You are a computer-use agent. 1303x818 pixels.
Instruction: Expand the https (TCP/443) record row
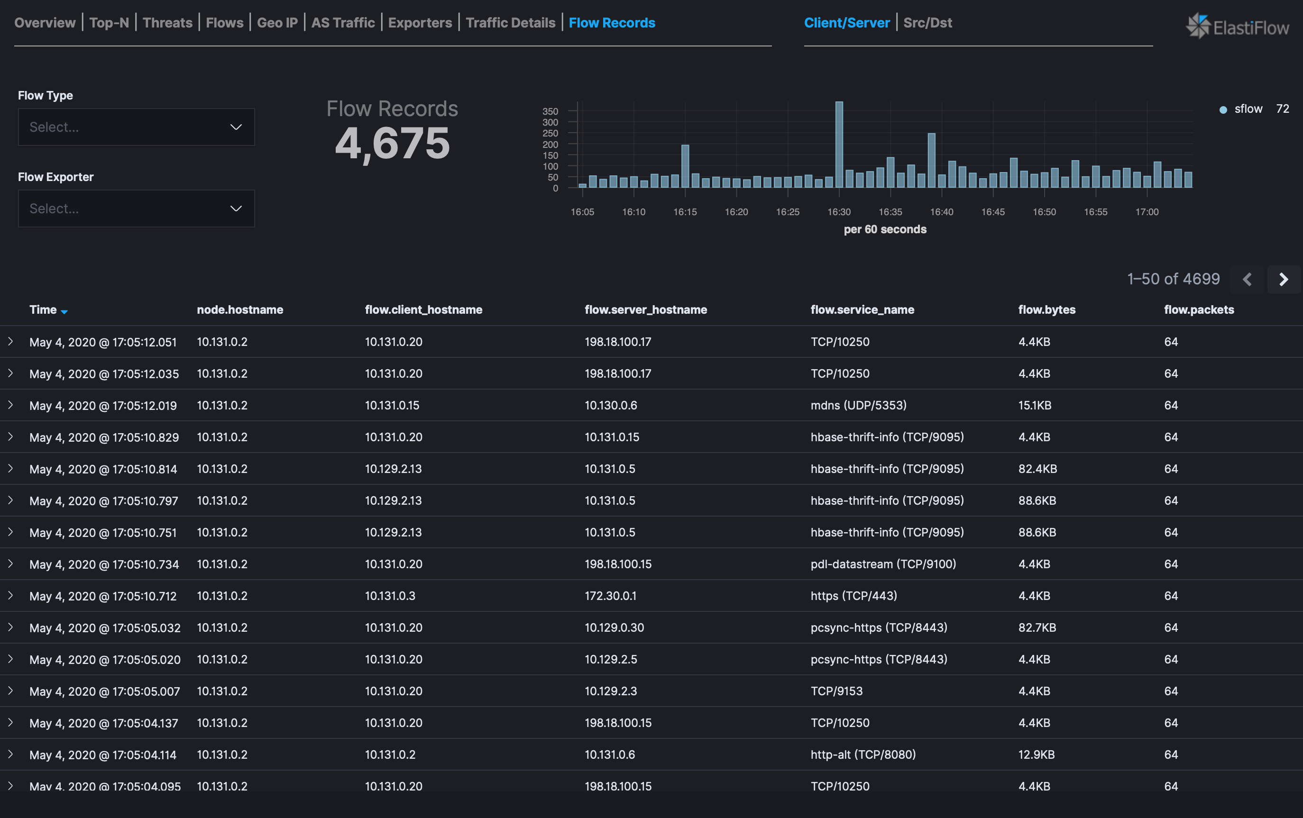point(10,595)
